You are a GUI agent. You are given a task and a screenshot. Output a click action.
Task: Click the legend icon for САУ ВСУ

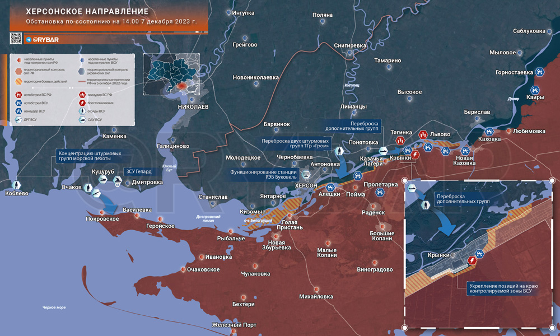coord(82,120)
